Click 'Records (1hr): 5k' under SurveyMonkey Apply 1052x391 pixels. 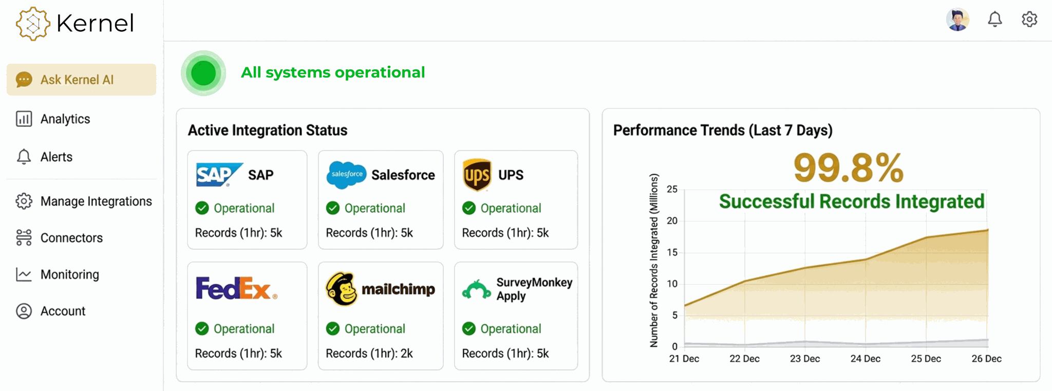click(x=505, y=353)
